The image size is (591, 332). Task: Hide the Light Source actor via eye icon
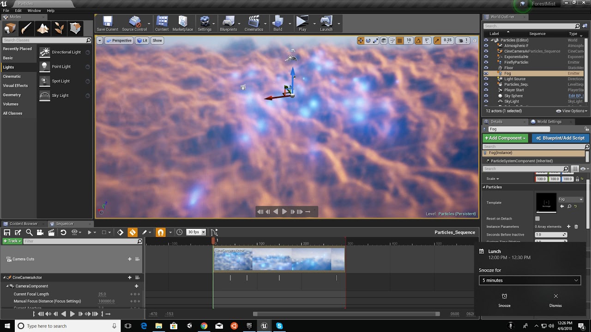tap(486, 79)
